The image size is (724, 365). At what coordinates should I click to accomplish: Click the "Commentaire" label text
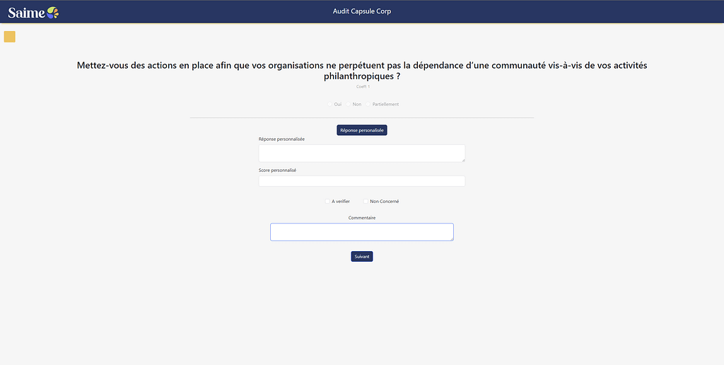[x=361, y=218]
